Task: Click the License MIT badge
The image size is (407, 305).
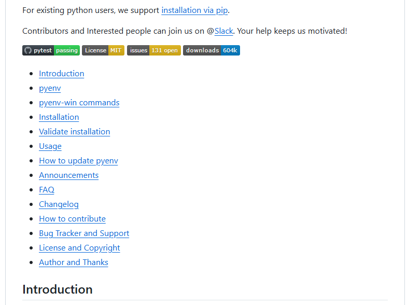Action: click(x=103, y=50)
